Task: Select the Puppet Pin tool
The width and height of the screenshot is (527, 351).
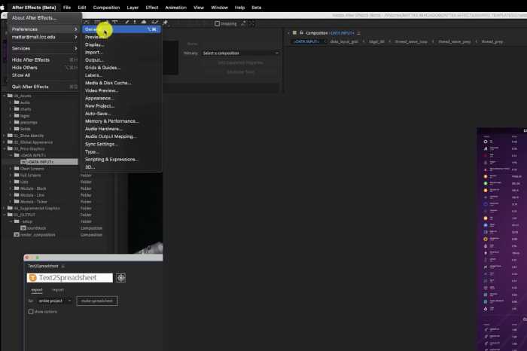Action: click(x=165, y=23)
